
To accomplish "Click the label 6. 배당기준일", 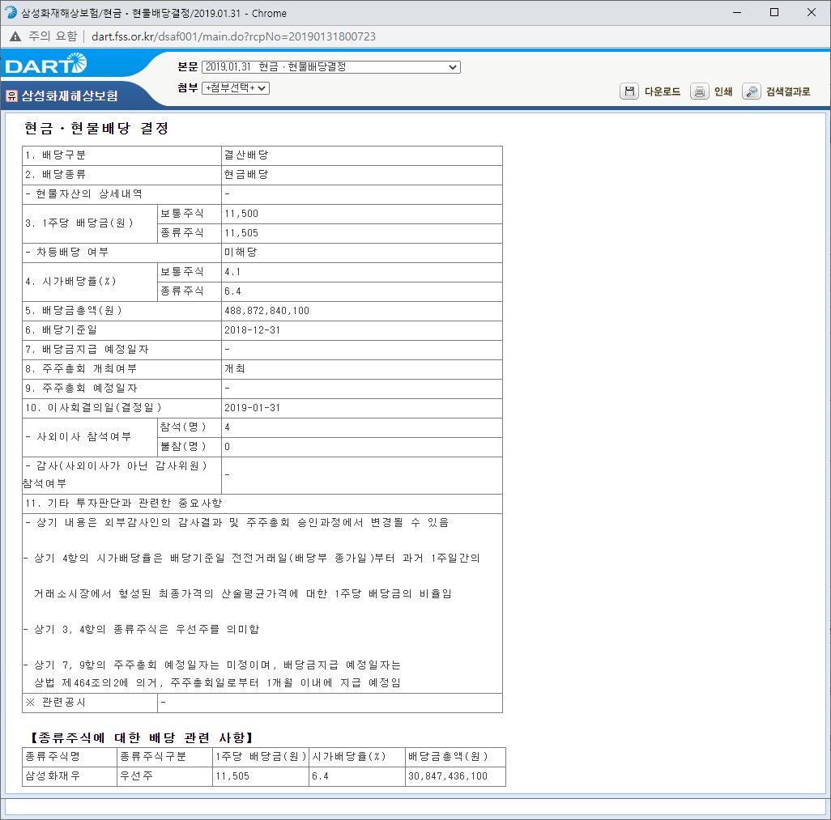I will click(61, 330).
